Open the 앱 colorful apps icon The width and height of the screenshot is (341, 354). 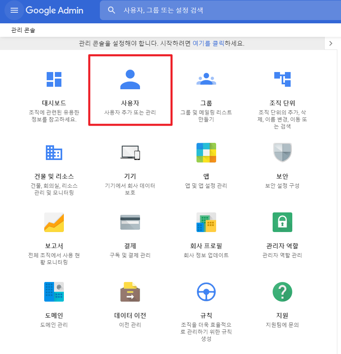pos(206,153)
